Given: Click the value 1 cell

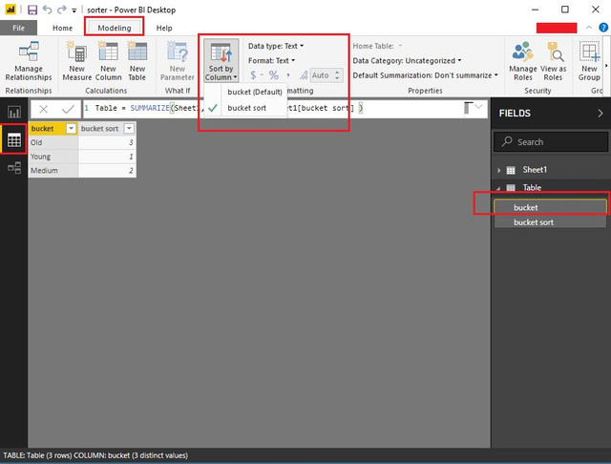Looking at the screenshot, I should [x=107, y=157].
